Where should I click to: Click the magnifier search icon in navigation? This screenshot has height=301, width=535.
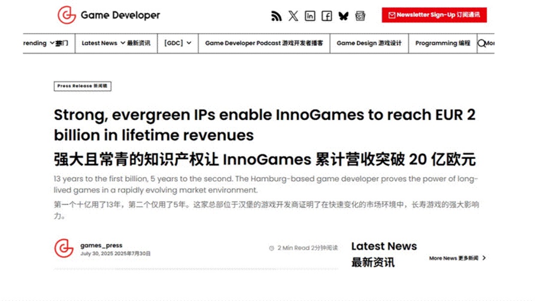pos(481,43)
